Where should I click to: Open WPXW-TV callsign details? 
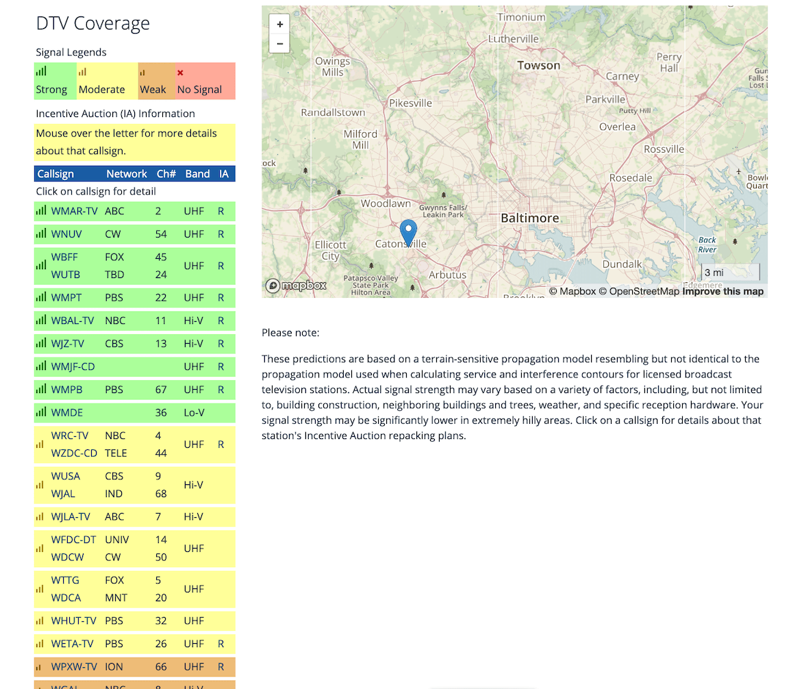click(75, 668)
